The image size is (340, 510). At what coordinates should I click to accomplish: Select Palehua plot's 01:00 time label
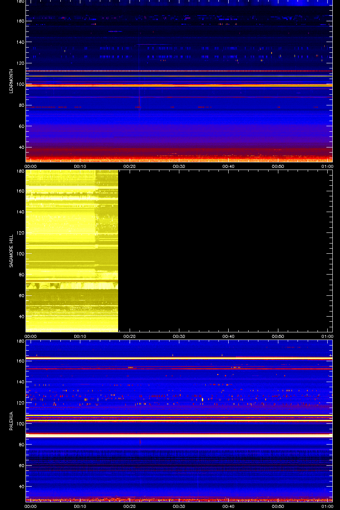point(327,507)
